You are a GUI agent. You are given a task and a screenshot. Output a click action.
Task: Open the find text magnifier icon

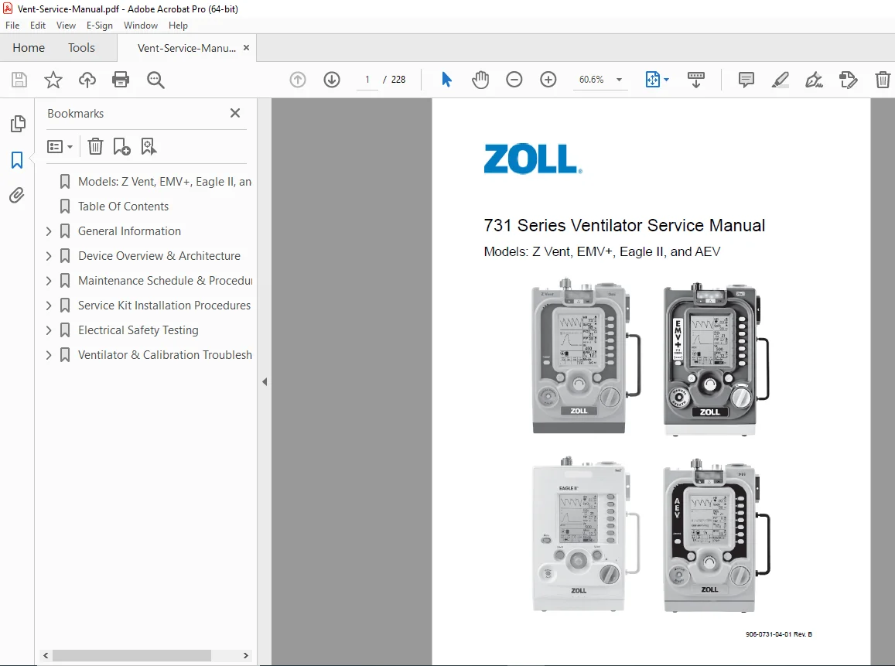(x=155, y=80)
